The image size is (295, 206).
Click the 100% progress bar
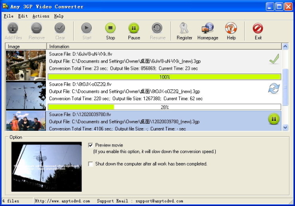point(164,77)
